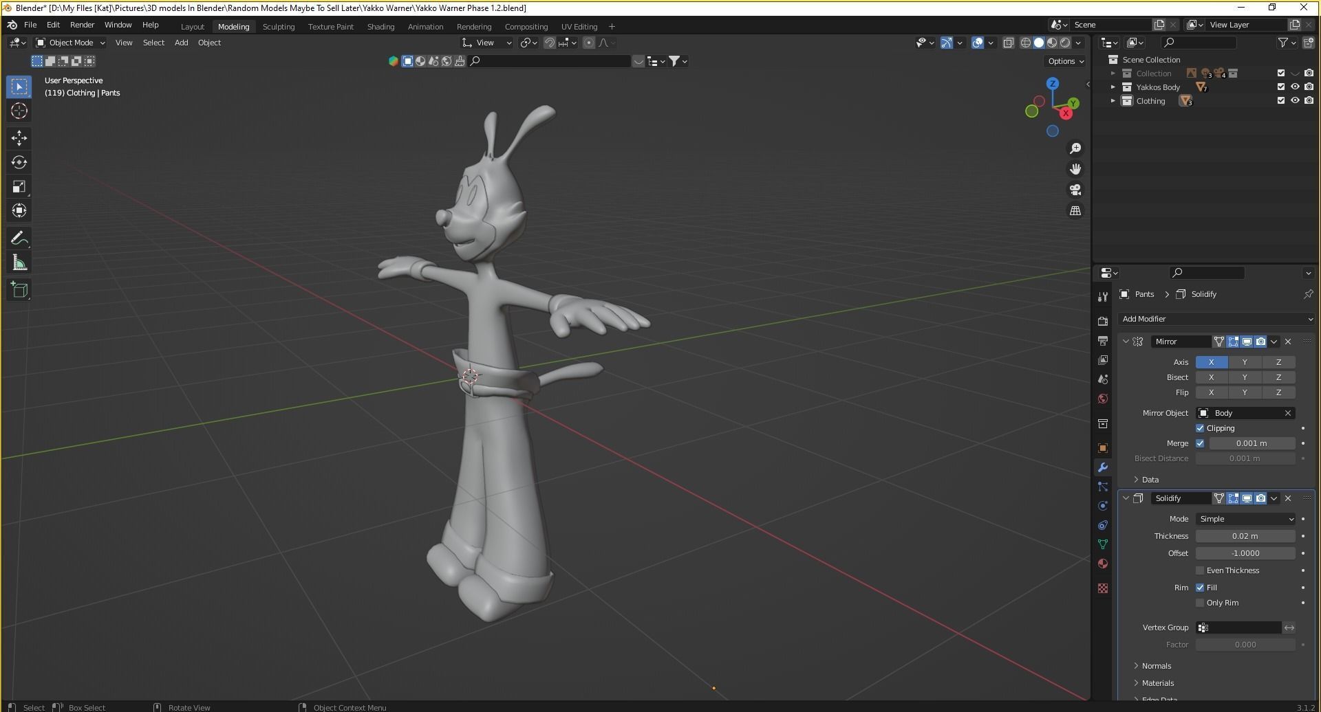Open Material properties tab
The width and height of the screenshot is (1321, 712).
tap(1103, 564)
